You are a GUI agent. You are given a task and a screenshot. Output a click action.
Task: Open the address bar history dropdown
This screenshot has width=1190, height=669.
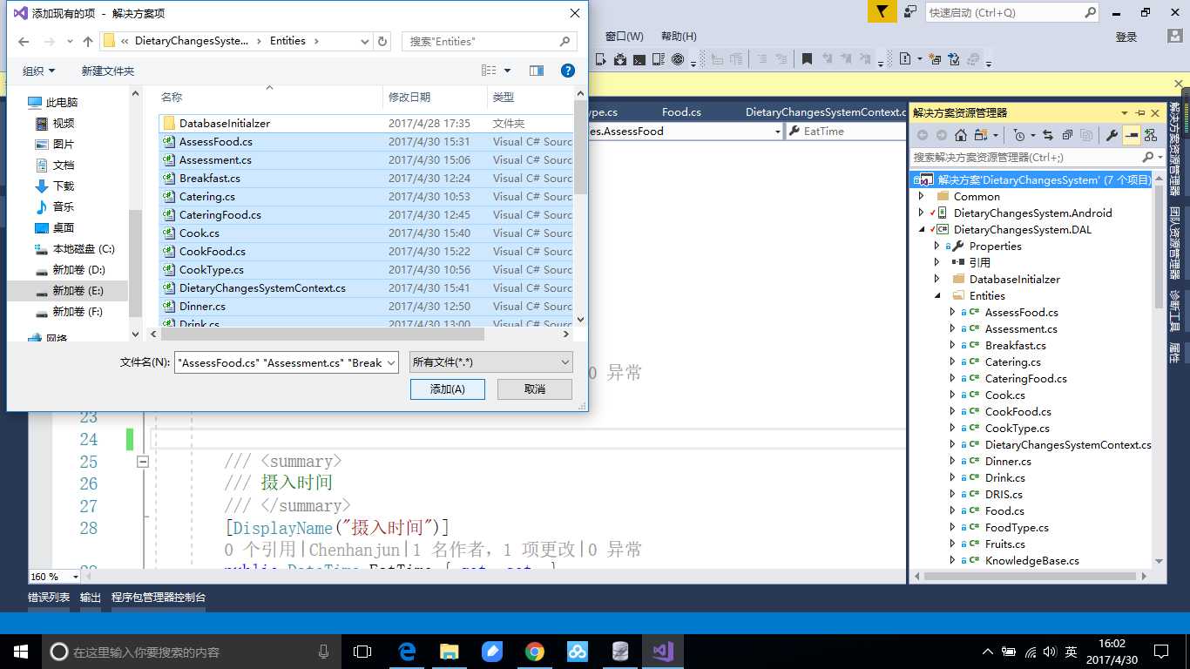(x=365, y=41)
